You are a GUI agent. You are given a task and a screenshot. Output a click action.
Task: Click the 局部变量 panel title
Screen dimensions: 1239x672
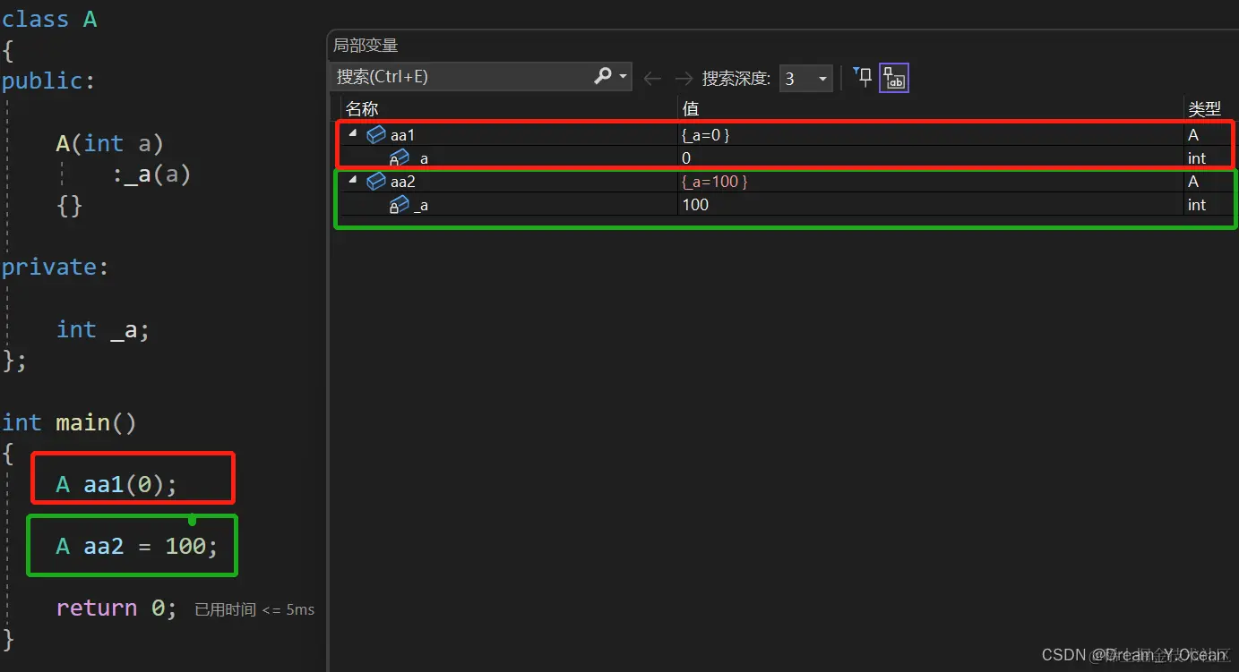[366, 45]
